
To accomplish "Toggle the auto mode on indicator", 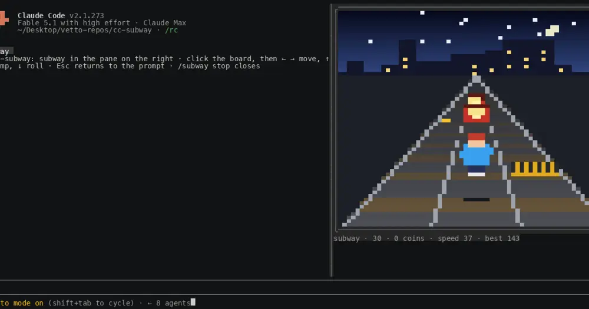I will pyautogui.click(x=22, y=303).
